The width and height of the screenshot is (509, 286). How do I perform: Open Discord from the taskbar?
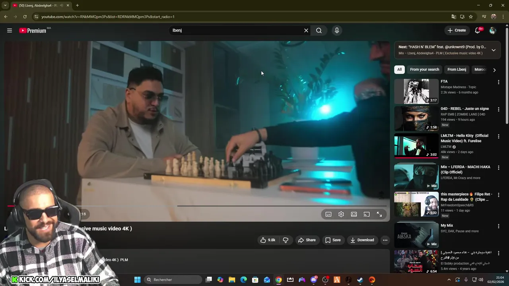[x=314, y=280]
